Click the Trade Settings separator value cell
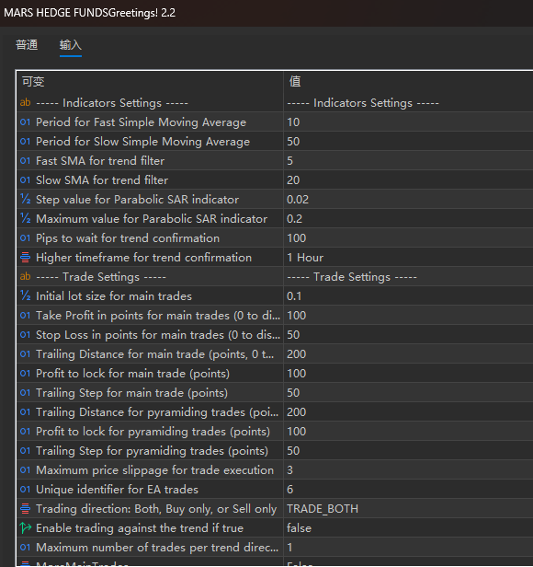The height and width of the screenshot is (567, 533). 408,277
